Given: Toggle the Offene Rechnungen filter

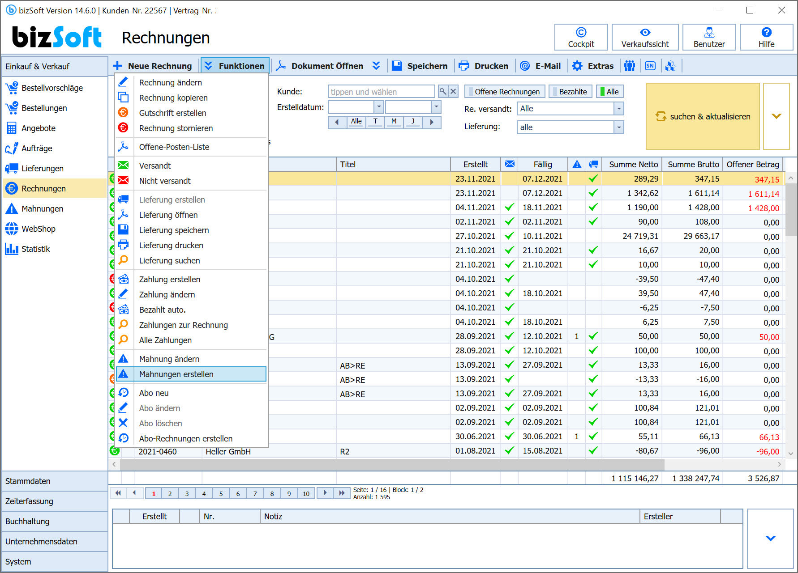Looking at the screenshot, I should (x=505, y=91).
